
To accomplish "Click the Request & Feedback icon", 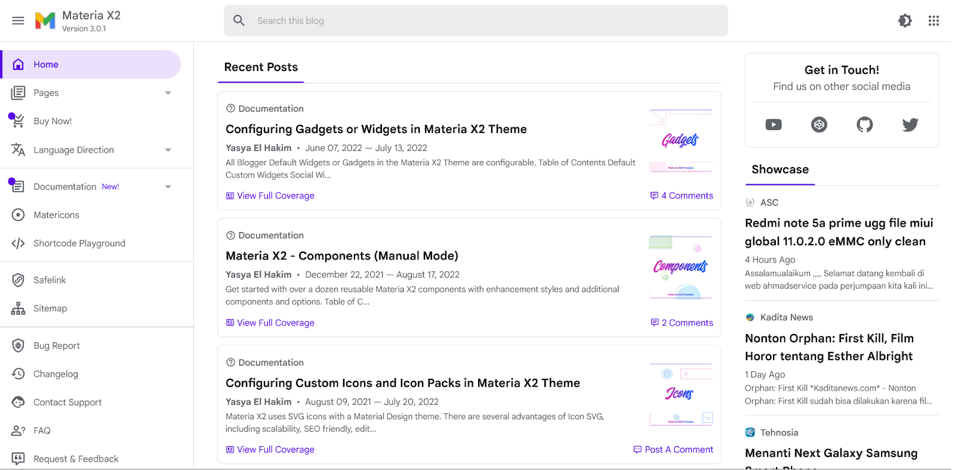I will coord(19,459).
